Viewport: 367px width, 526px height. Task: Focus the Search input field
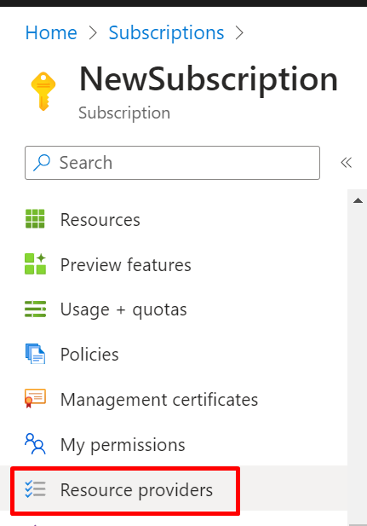(x=172, y=163)
